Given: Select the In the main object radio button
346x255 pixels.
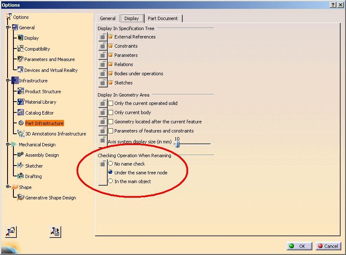Looking at the screenshot, I should (x=111, y=181).
